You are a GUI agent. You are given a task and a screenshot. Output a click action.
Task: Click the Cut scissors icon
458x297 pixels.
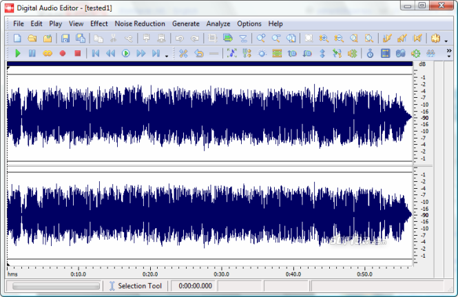coord(114,39)
